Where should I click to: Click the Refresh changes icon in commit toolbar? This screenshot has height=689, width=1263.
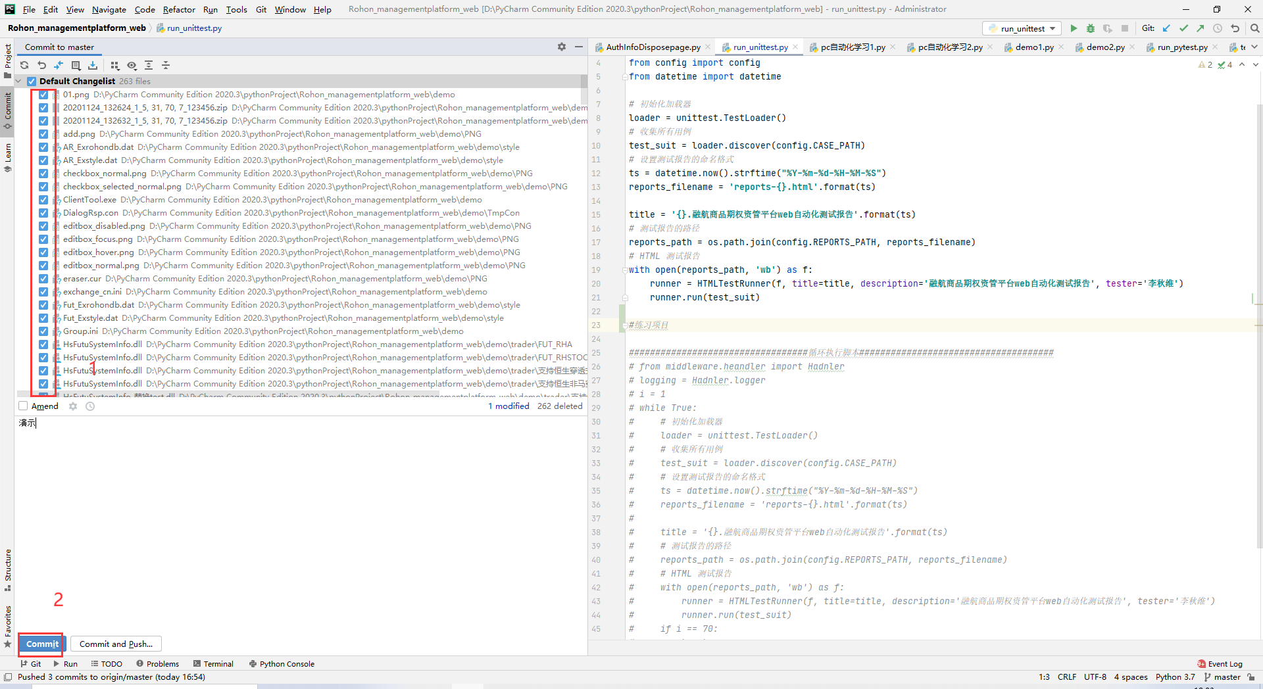(x=24, y=65)
